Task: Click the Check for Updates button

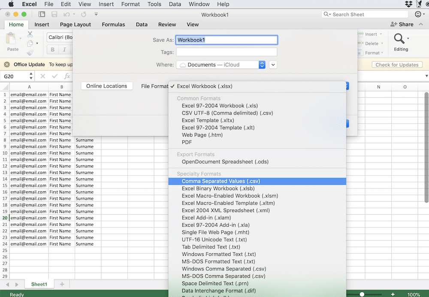Action: click(397, 65)
